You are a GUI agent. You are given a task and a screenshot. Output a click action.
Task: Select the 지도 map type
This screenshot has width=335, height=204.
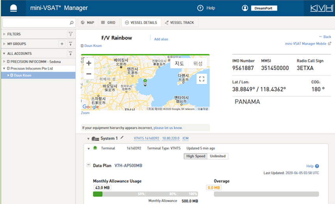point(179,63)
